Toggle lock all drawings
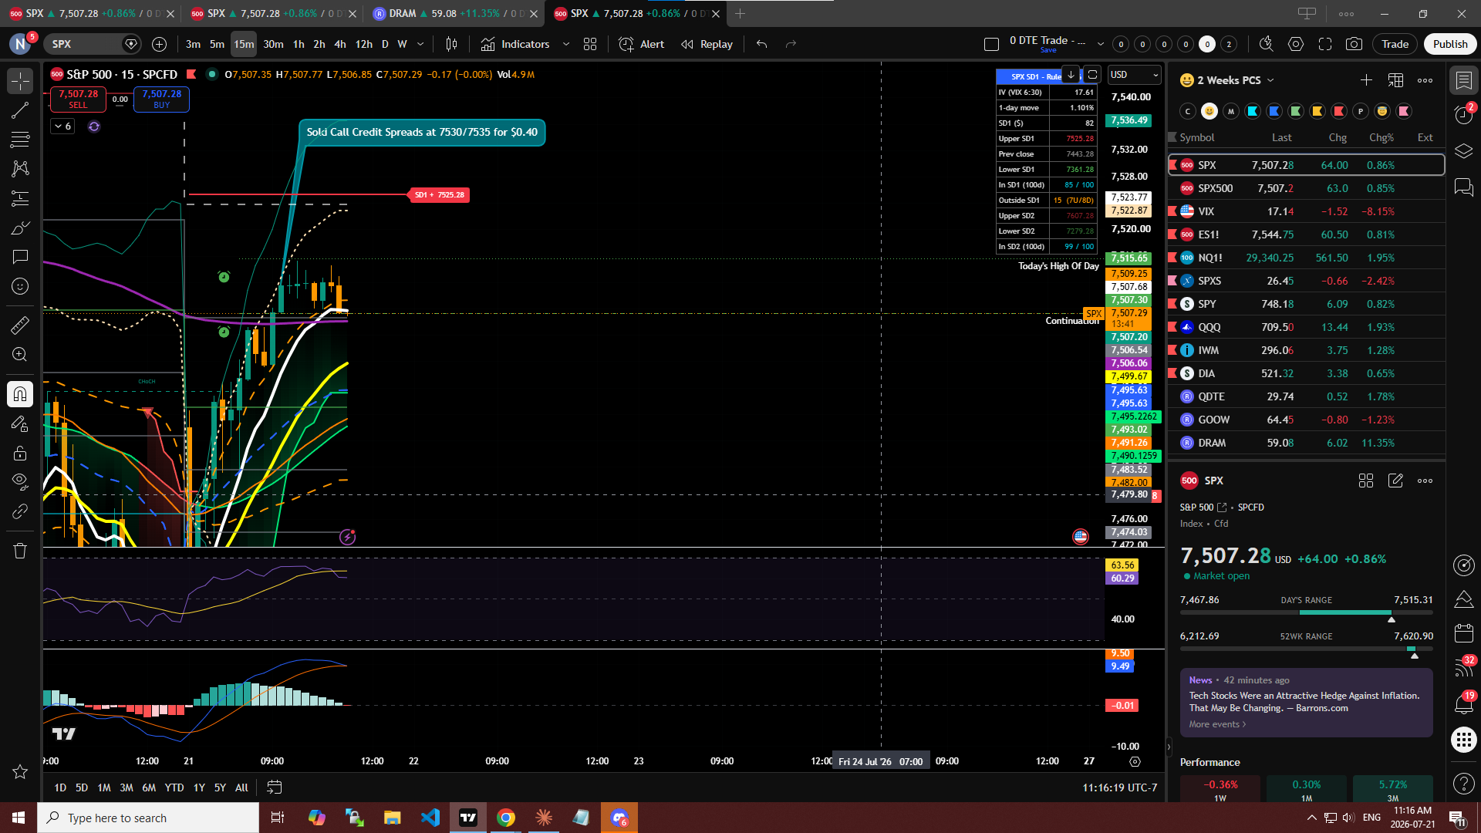The height and width of the screenshot is (833, 1481). coord(20,453)
